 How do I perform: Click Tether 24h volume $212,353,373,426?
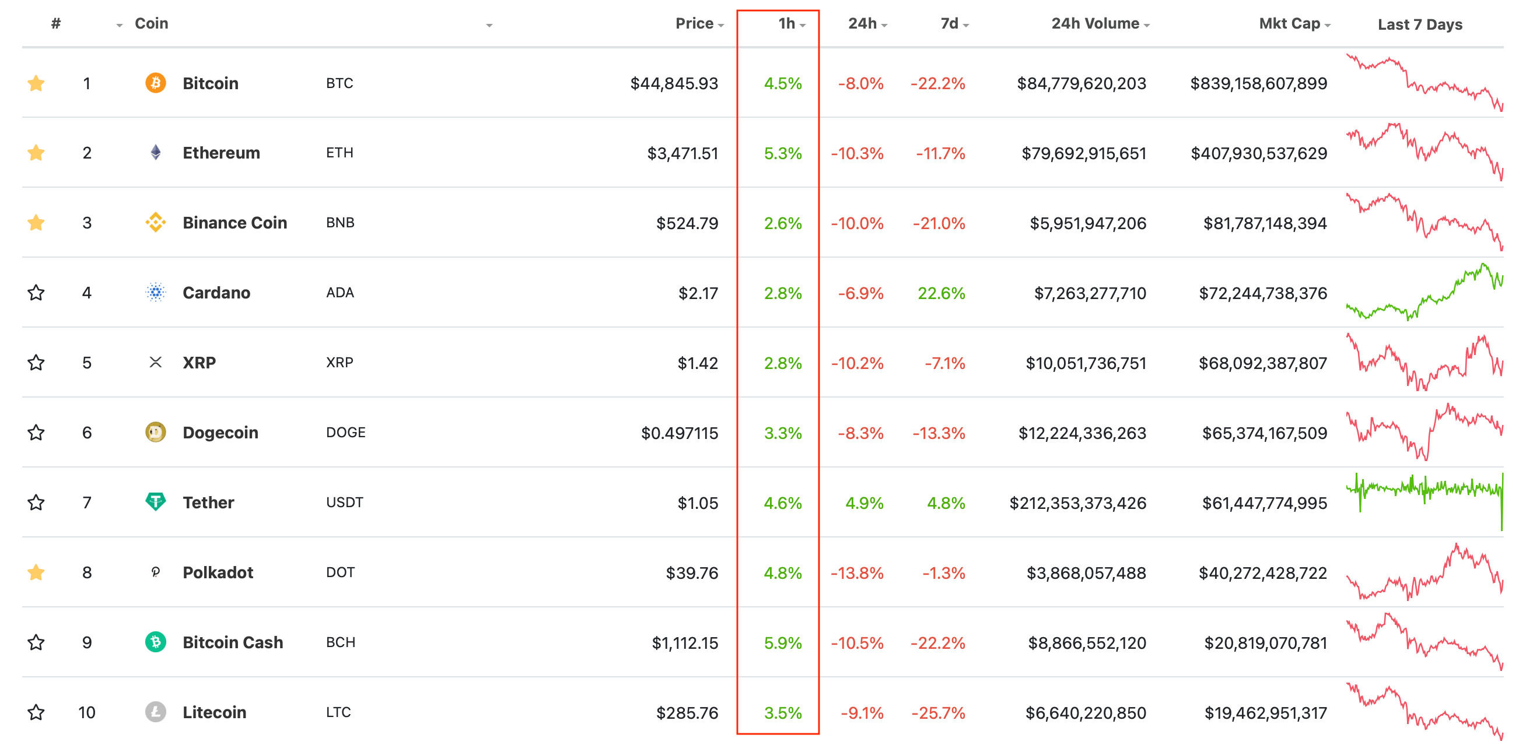(x=1078, y=502)
